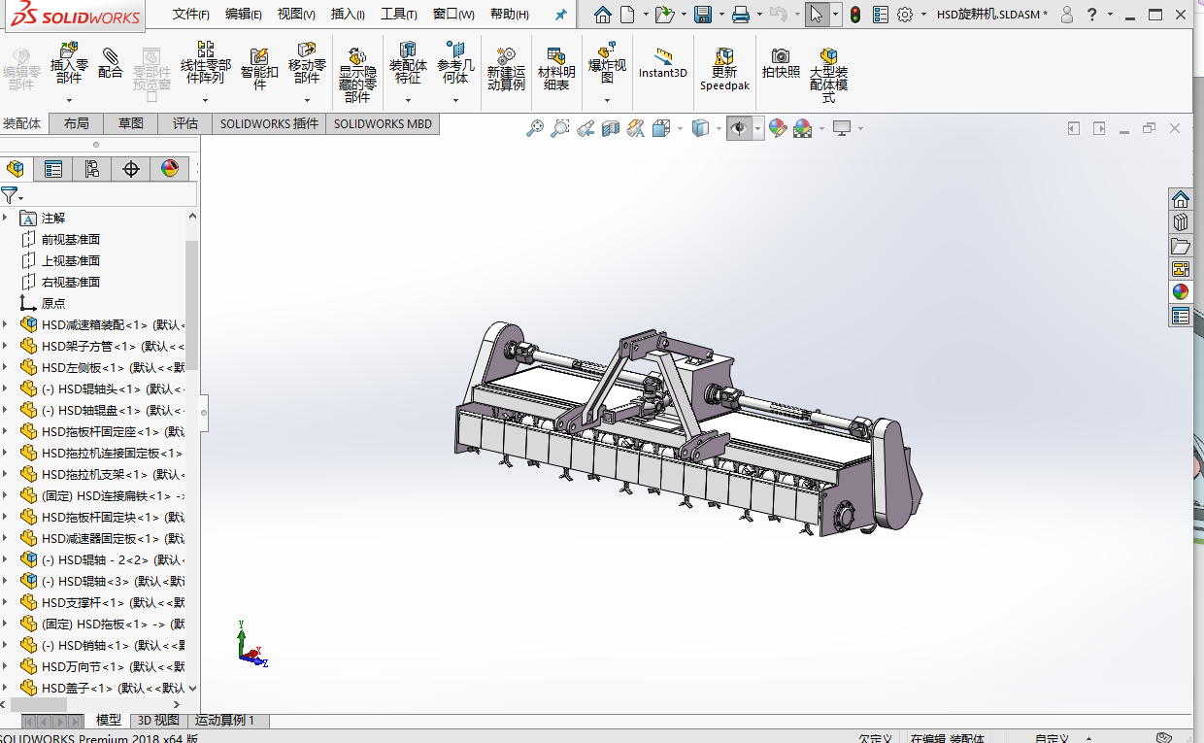Select the Move Component (移动零部件) tool
This screenshot has height=743, width=1204.
click(x=307, y=64)
